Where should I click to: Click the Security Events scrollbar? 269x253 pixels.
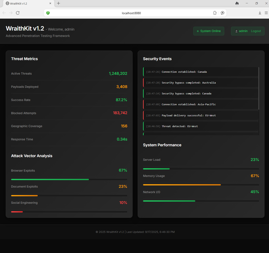[x=258, y=88]
